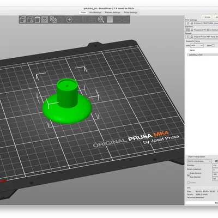Select poklicka_v4.stl in the object list

coord(203,55)
